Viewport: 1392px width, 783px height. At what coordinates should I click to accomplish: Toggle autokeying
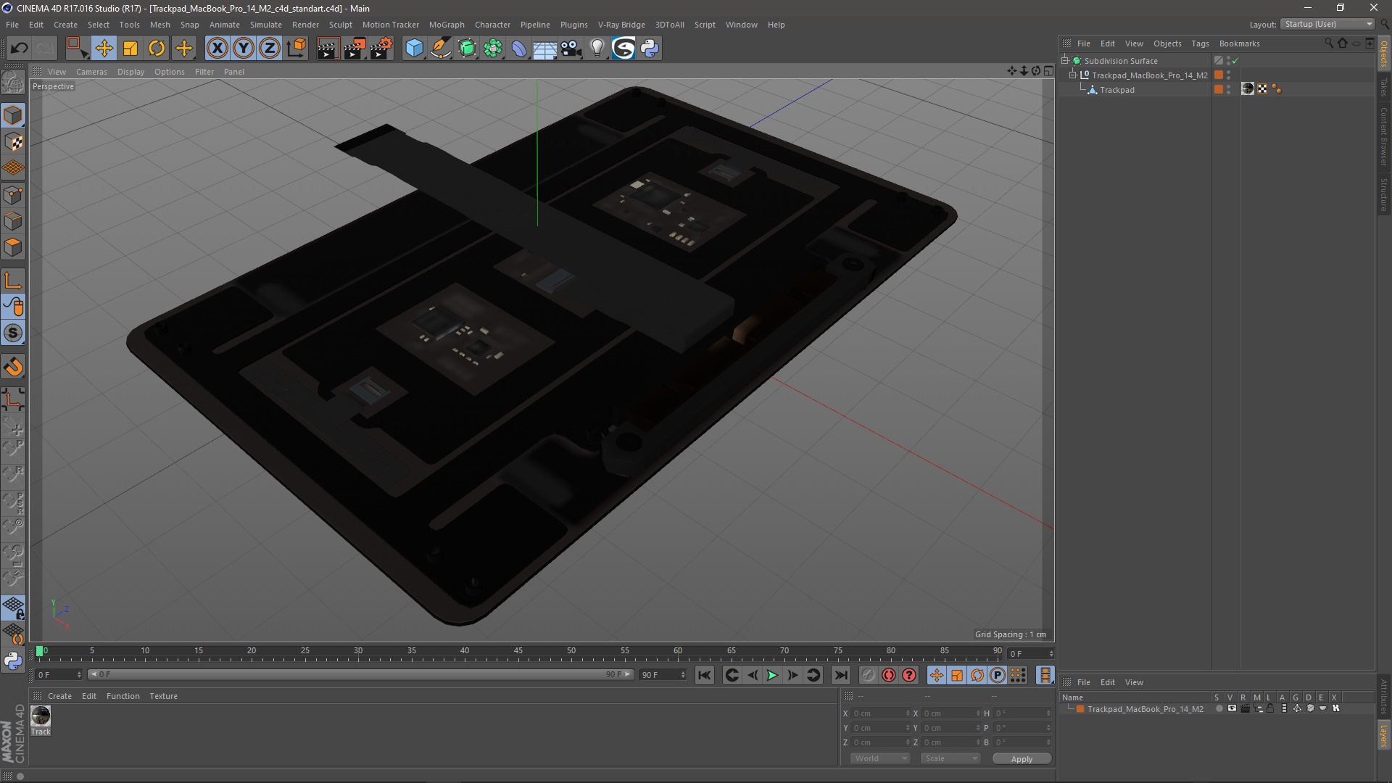click(x=889, y=675)
